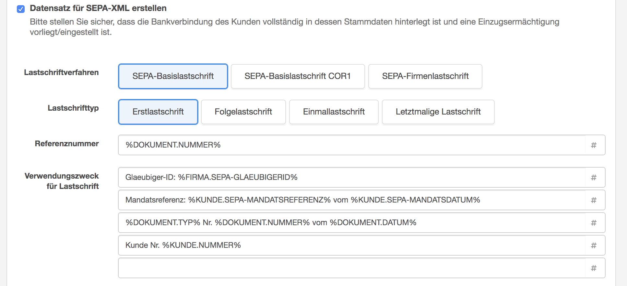Viewport: 627px width, 286px height.
Task: Select Einmallastschrift type
Action: coord(334,112)
